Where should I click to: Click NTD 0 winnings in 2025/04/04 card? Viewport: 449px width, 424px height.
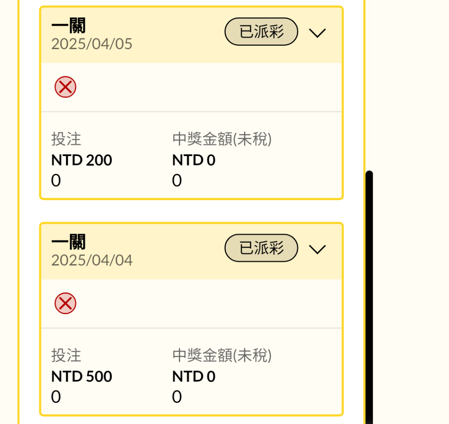coord(194,377)
